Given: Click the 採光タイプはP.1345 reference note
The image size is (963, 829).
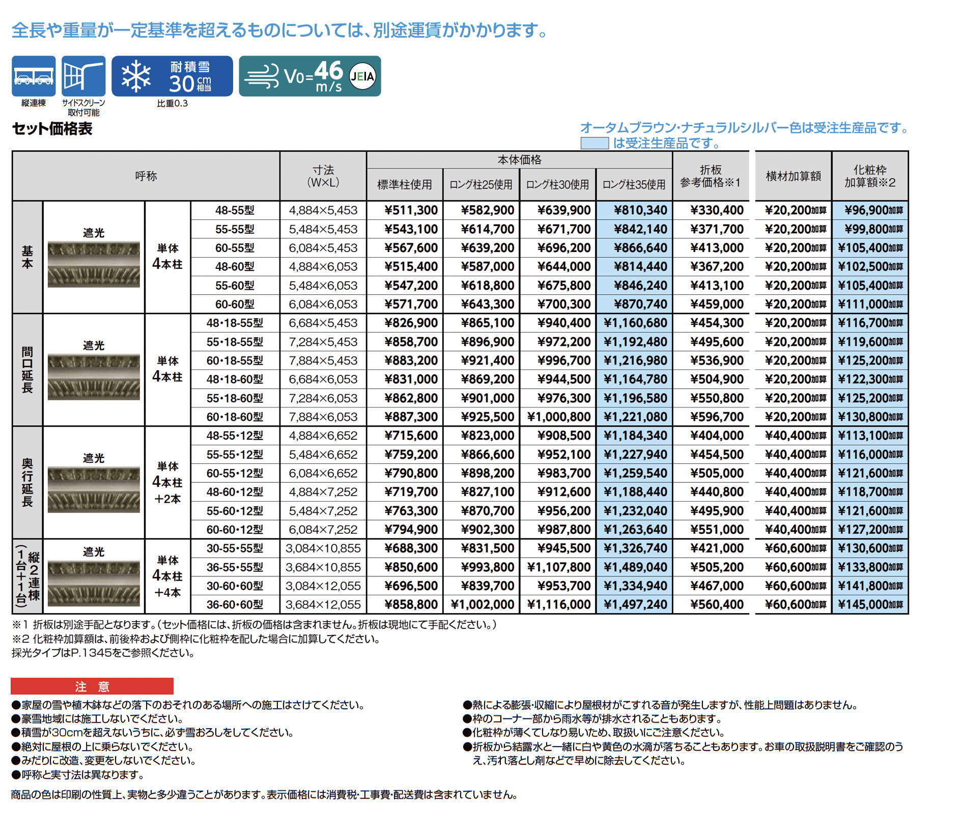Looking at the screenshot, I should [103, 653].
